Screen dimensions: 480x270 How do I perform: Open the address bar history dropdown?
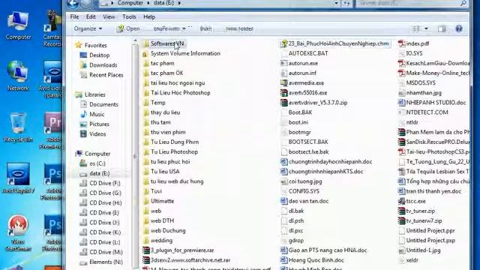click(336, 3)
